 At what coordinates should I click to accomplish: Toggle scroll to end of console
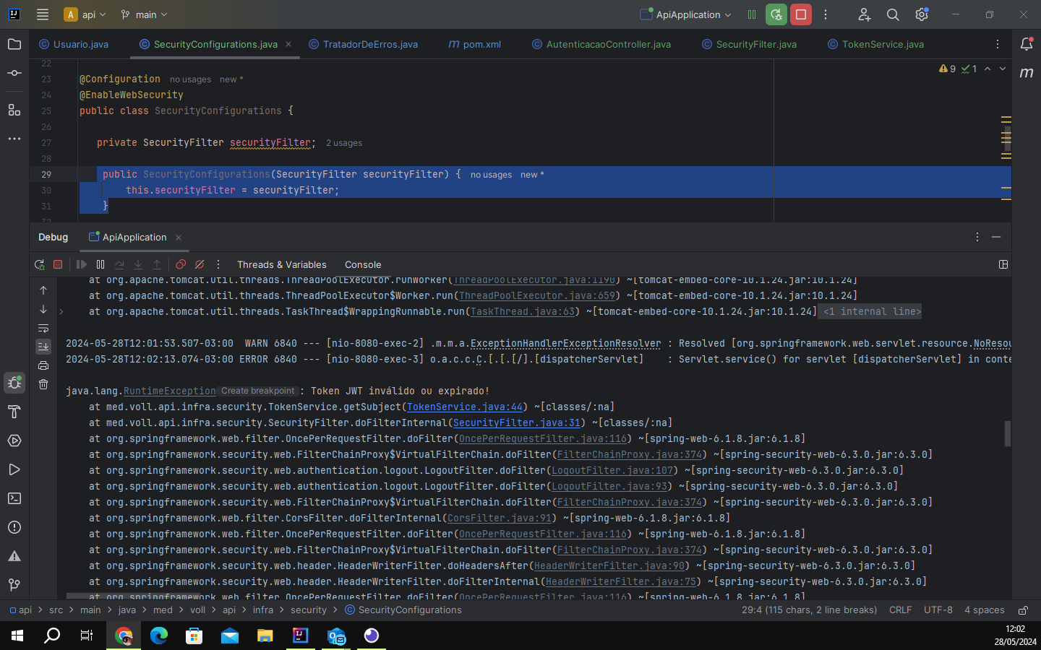point(43,347)
